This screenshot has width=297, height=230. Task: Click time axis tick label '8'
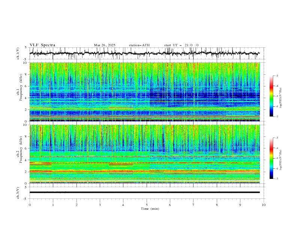click(217, 205)
